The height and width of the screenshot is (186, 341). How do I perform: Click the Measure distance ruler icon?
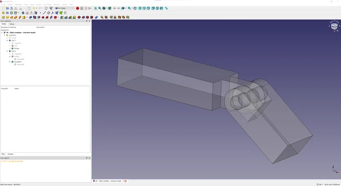[166, 8]
